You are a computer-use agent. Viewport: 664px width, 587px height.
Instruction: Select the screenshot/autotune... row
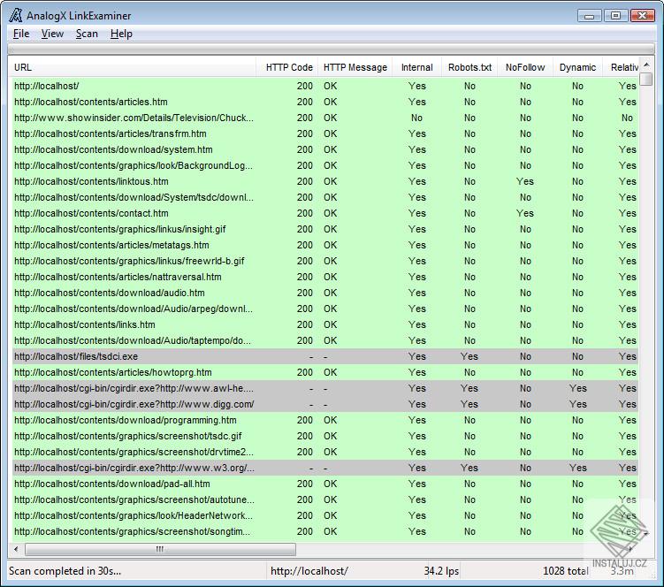coord(324,499)
